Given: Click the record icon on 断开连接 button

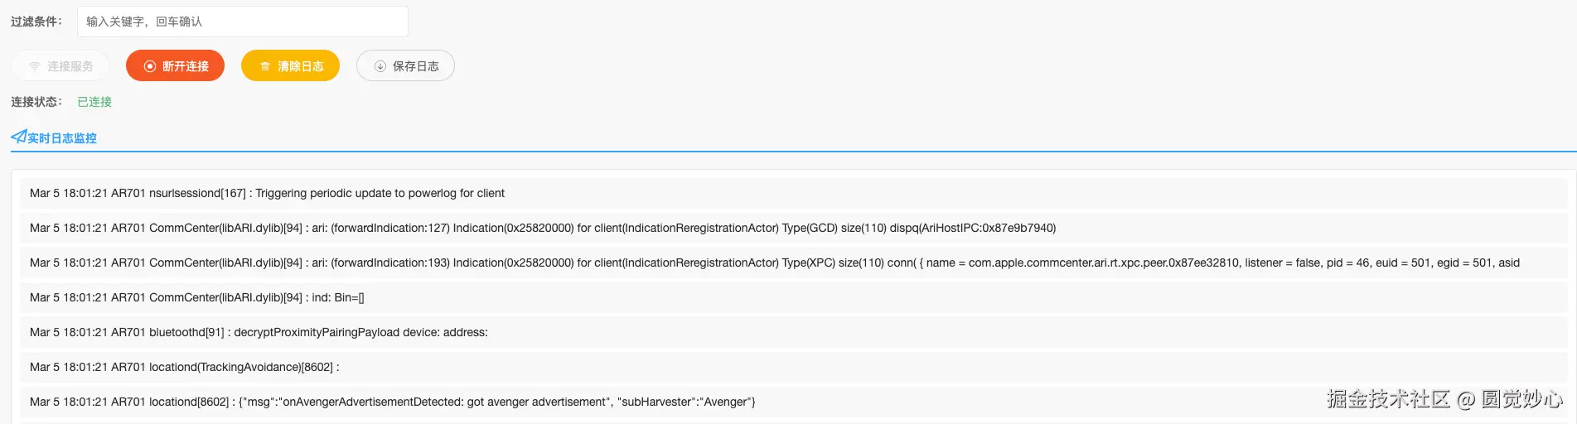Looking at the screenshot, I should tap(150, 66).
